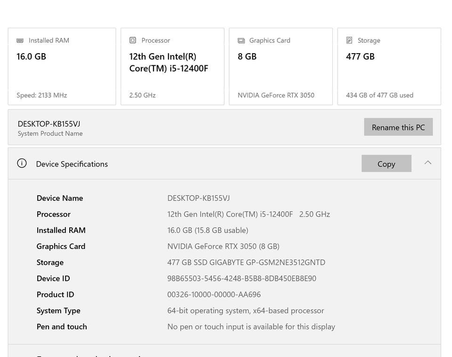Collapse the Device Specifications section
Image resolution: width=452 pixels, height=357 pixels.
pos(428,163)
